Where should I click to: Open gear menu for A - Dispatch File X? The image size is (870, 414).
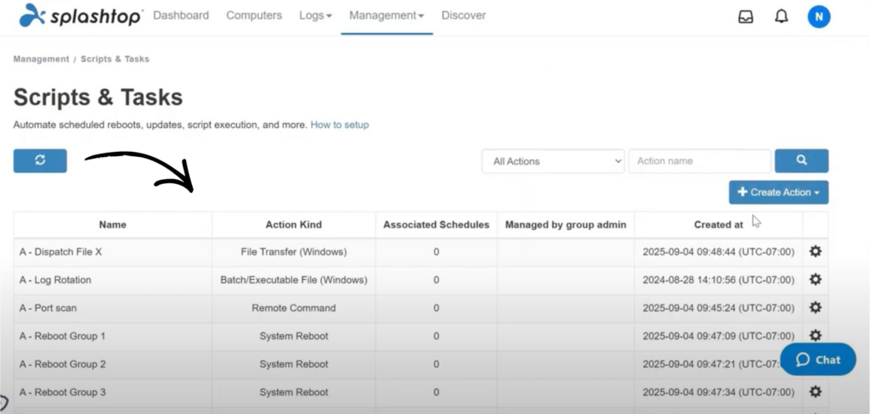tap(815, 252)
